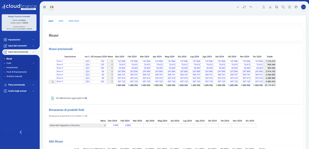The width and height of the screenshot is (309, 149).
Task: Open GG Incasso dropdown for Ricavi 1
Action: tap(105, 61)
